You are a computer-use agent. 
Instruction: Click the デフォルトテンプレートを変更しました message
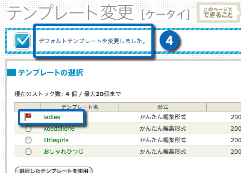[92, 41]
